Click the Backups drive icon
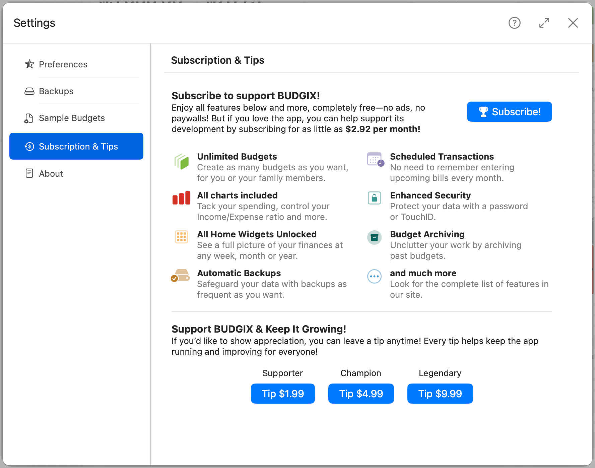Viewport: 595px width, 468px height. pos(29,91)
